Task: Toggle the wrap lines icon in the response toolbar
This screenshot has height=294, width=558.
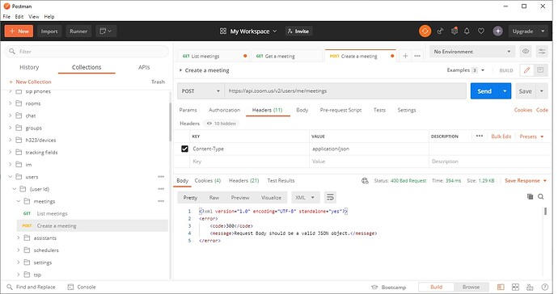Action: [x=330, y=197]
